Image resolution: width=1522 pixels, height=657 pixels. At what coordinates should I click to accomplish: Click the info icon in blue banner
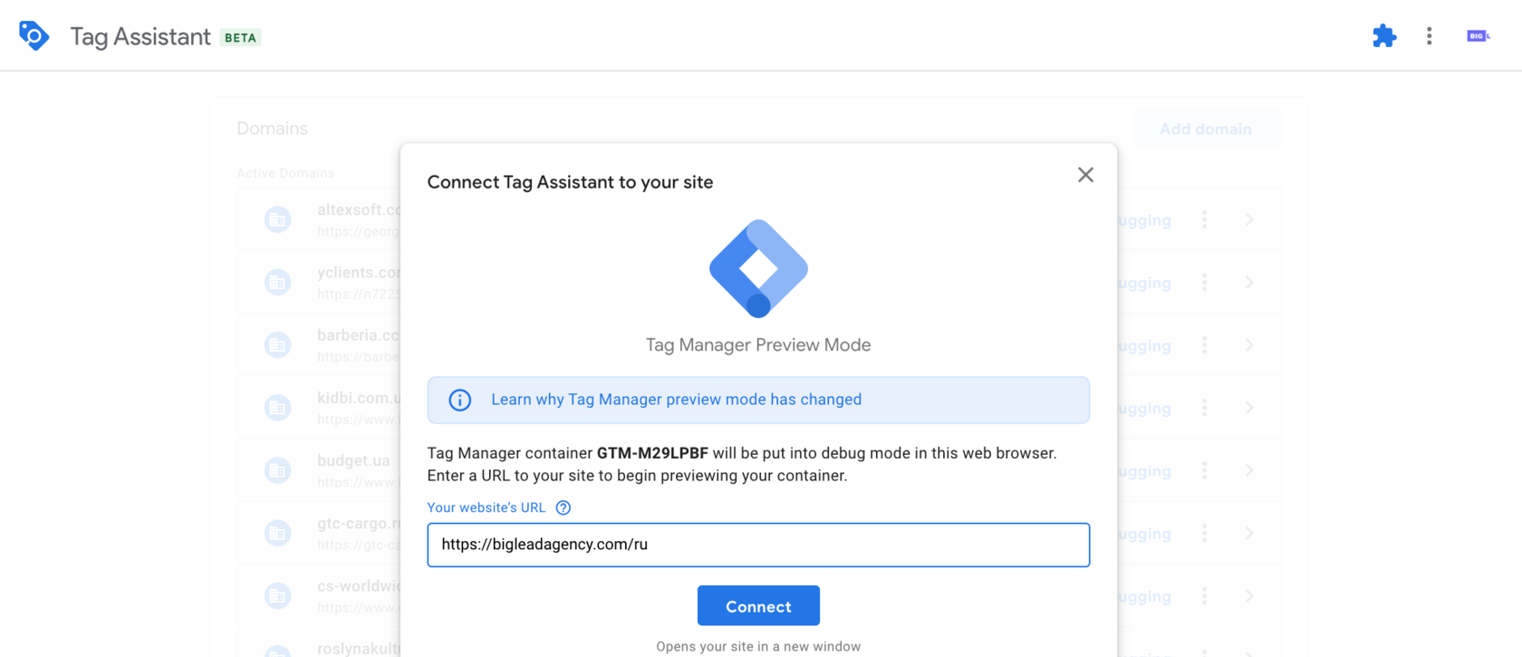[460, 400]
